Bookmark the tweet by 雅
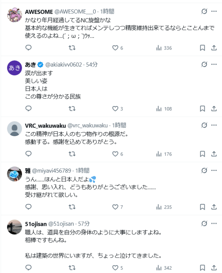The height and width of the screenshot is (273, 222). pos(202,207)
